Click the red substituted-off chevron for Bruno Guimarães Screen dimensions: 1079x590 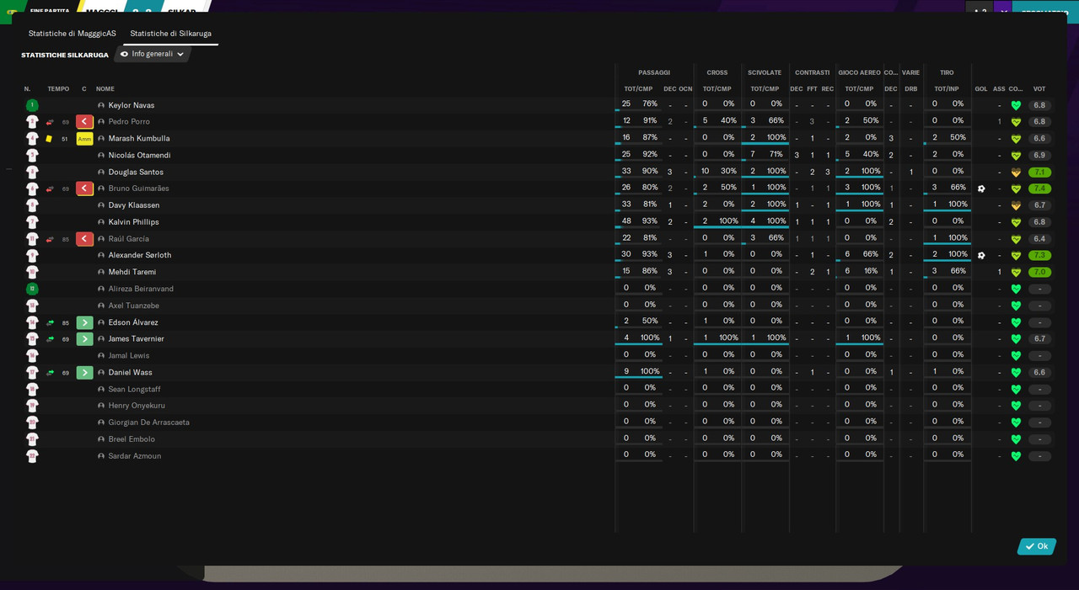point(84,189)
